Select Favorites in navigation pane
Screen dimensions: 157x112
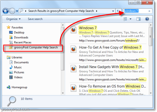coord(17,27)
